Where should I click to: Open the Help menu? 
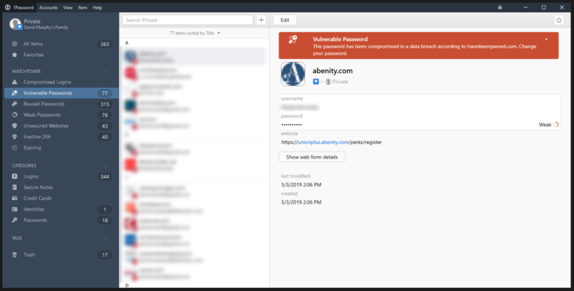97,8
